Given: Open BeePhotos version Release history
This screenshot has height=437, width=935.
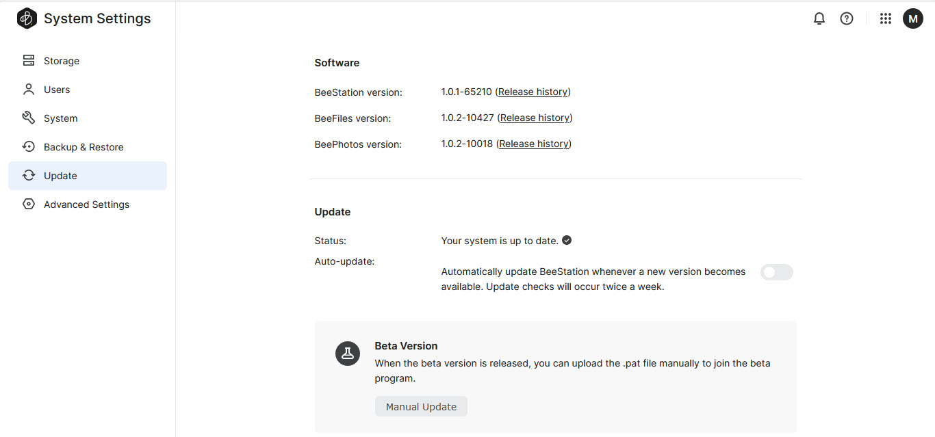Looking at the screenshot, I should tap(534, 144).
